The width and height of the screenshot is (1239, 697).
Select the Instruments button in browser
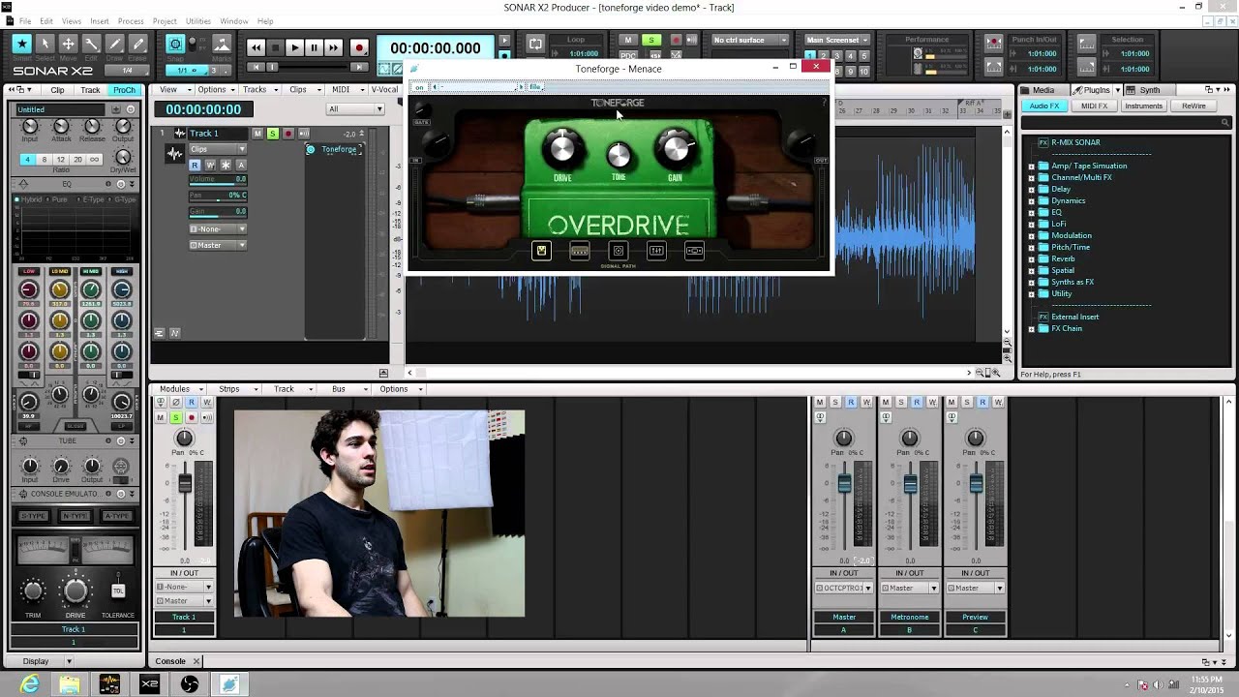pos(1143,106)
